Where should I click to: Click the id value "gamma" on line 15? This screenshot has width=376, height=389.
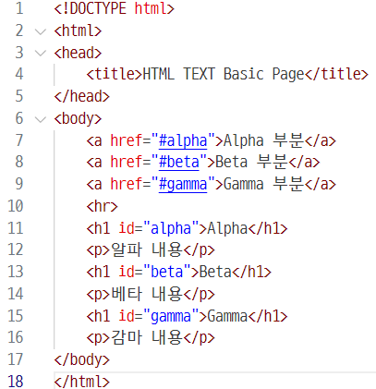pos(171,317)
